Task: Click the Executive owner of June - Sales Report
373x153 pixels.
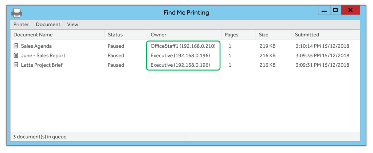Action: click(180, 55)
